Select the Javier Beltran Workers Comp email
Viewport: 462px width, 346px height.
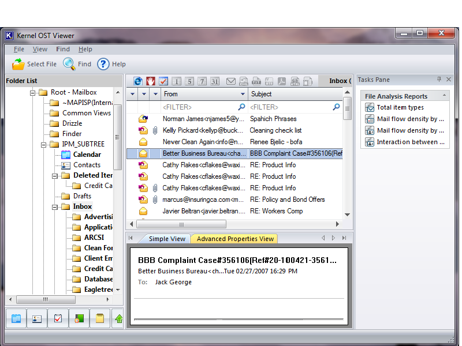coord(234,211)
